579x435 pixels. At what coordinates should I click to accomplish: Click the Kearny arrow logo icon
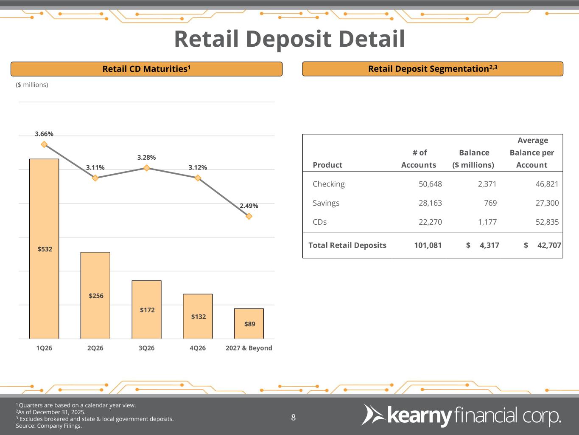click(x=372, y=415)
